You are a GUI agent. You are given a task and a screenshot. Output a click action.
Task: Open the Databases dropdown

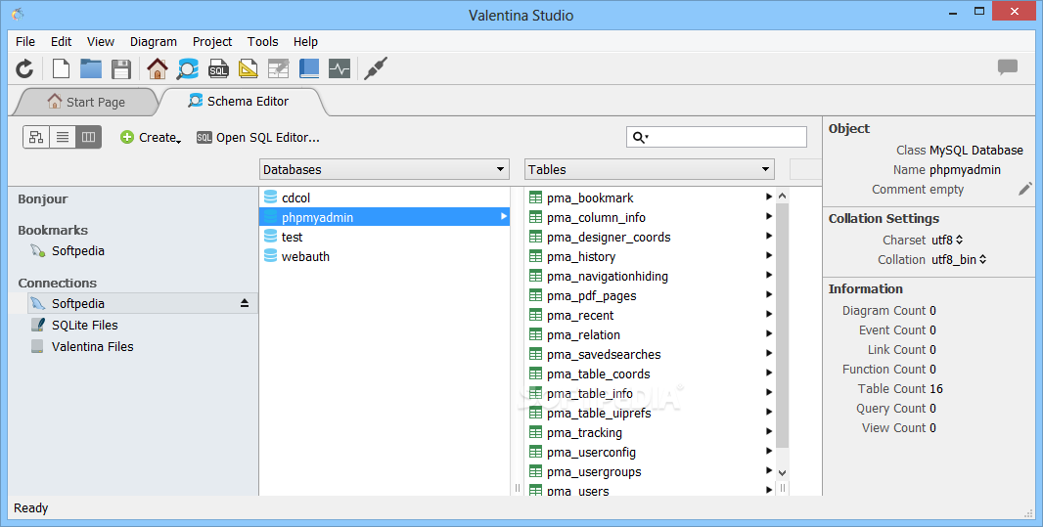(385, 169)
